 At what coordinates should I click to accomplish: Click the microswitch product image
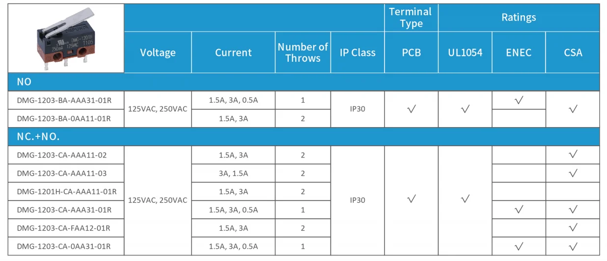[66, 38]
